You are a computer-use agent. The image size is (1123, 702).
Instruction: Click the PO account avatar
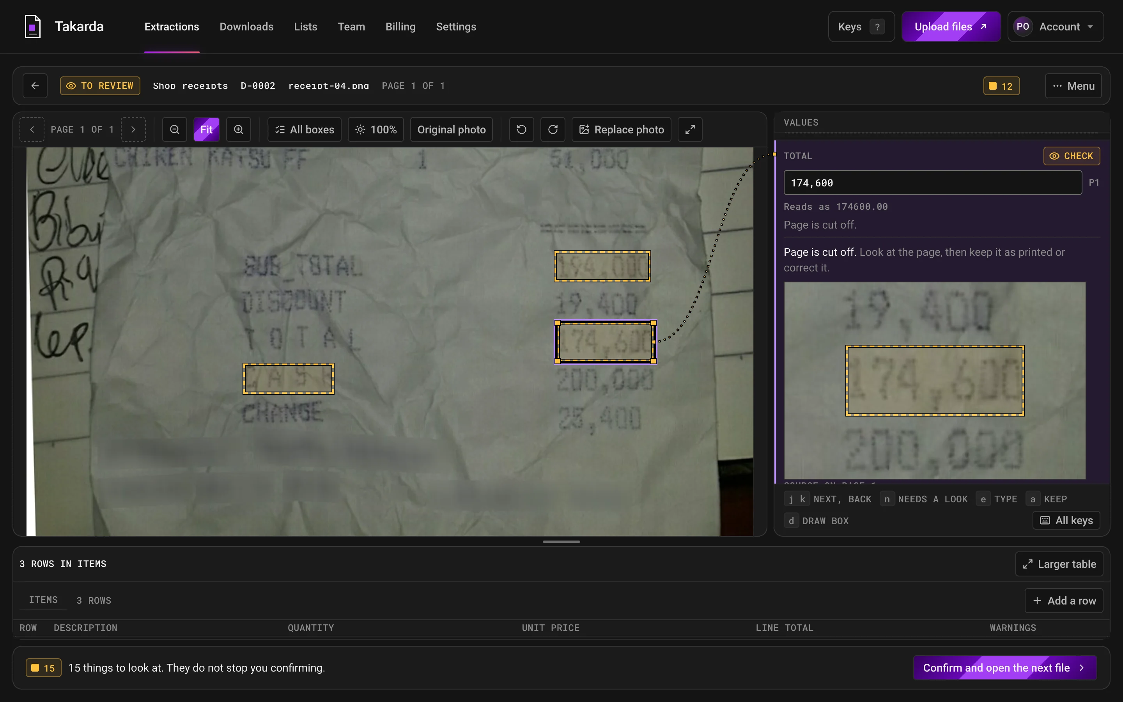(1023, 27)
